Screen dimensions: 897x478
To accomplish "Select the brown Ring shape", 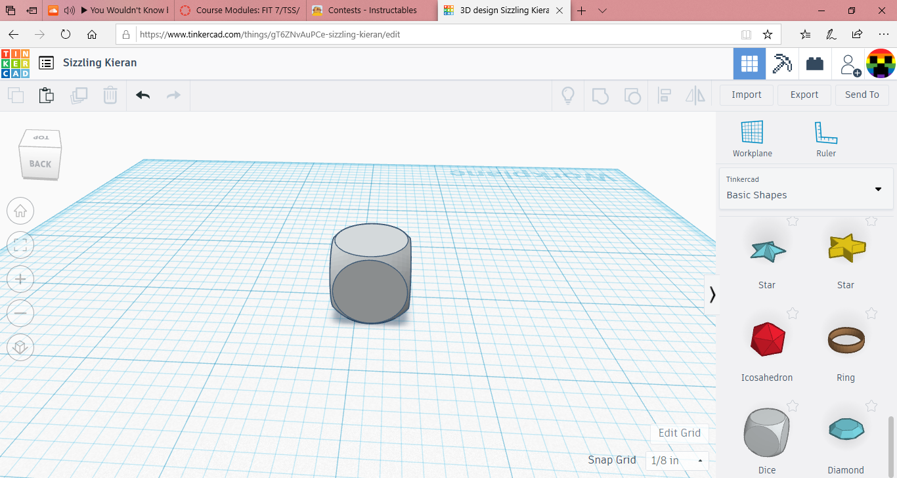I will click(846, 339).
